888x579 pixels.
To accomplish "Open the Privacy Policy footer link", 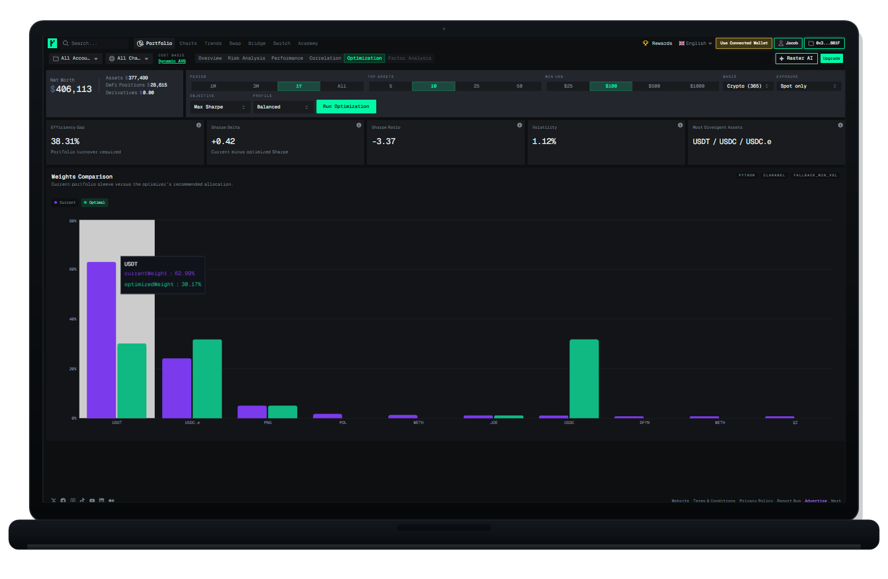I will [756, 501].
